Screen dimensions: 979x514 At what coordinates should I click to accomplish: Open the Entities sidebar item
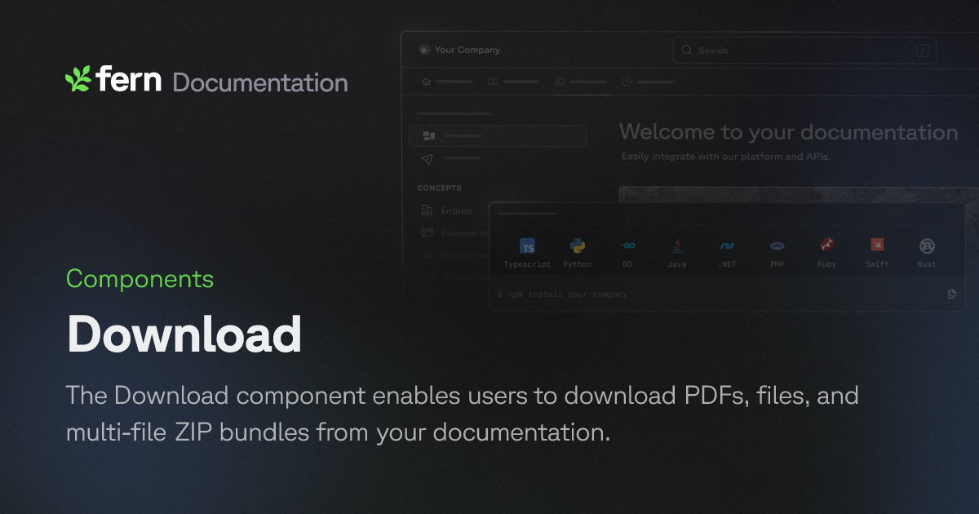457,210
